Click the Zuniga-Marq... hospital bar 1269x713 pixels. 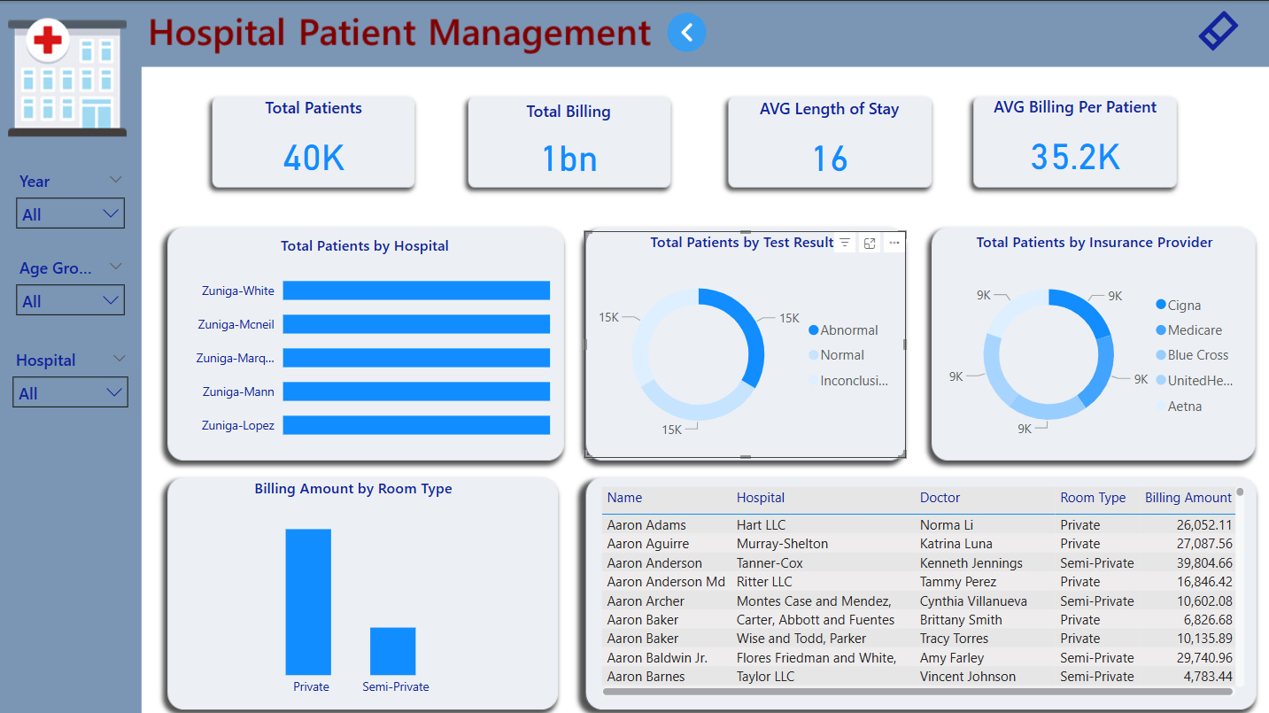(x=416, y=358)
